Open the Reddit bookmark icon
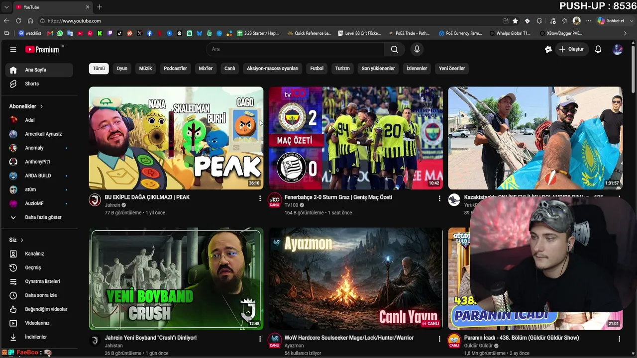The height and width of the screenshot is (358, 637). (129, 33)
